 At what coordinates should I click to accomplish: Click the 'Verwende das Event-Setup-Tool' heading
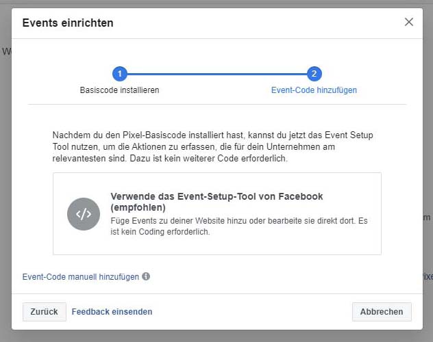(216, 202)
